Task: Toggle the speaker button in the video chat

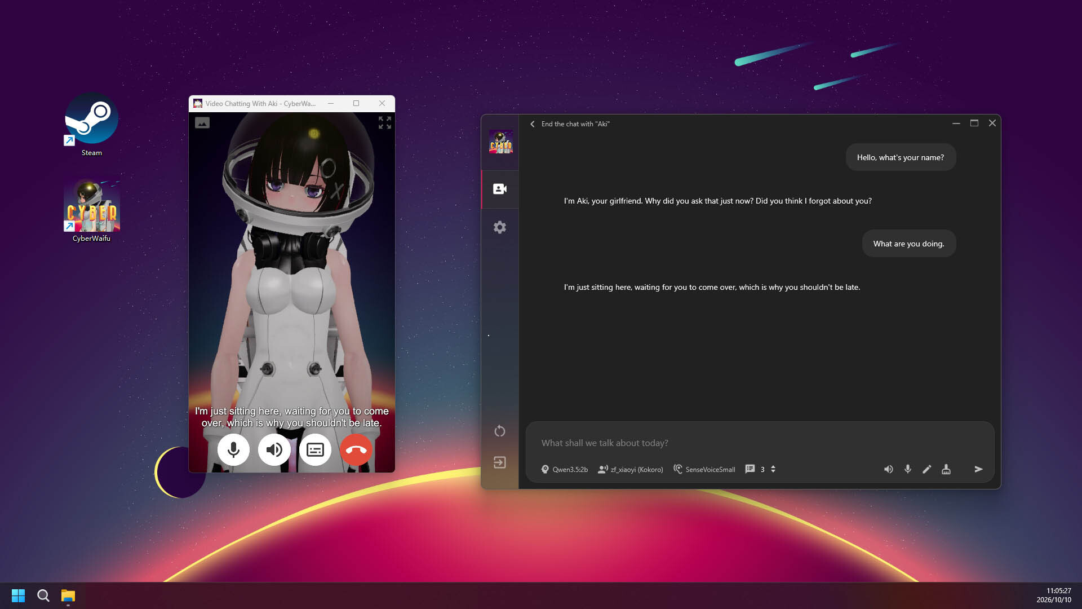Action: [274, 449]
